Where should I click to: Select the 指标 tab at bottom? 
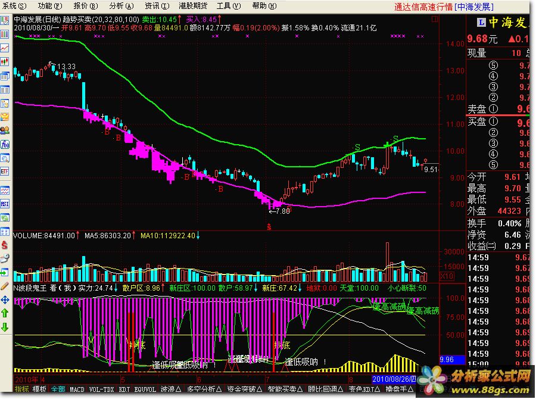21,389
